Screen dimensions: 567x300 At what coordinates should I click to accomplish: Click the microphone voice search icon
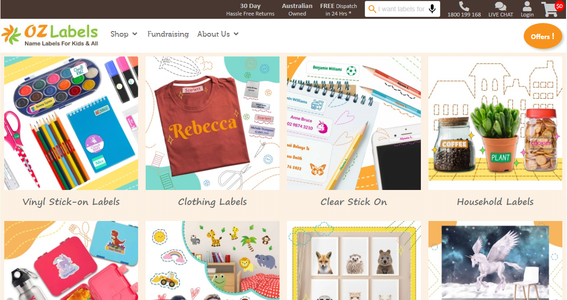coord(432,9)
